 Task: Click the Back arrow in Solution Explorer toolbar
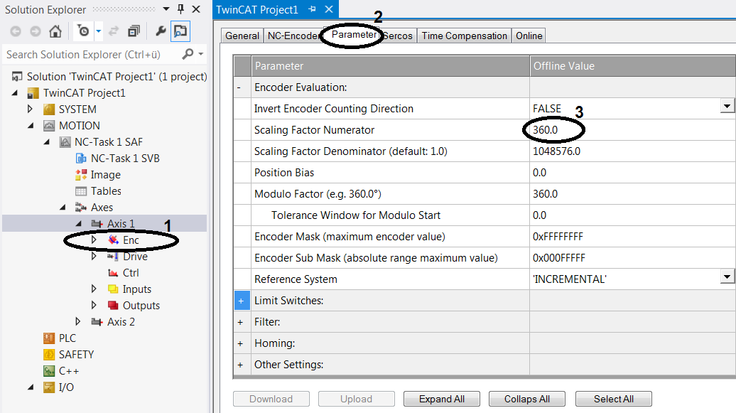point(16,31)
